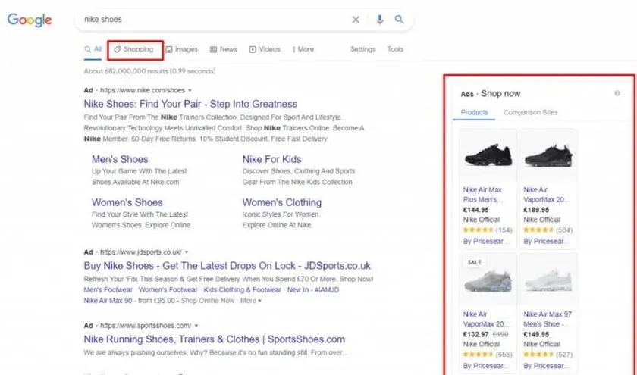The width and height of the screenshot is (637, 375).
Task: Click the black Nike Air VaporMax shoe image
Action: pos(548,155)
